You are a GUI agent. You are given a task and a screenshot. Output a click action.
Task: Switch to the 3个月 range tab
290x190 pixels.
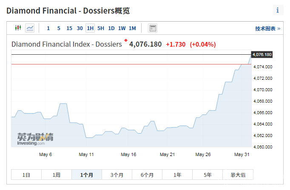pos(117,175)
